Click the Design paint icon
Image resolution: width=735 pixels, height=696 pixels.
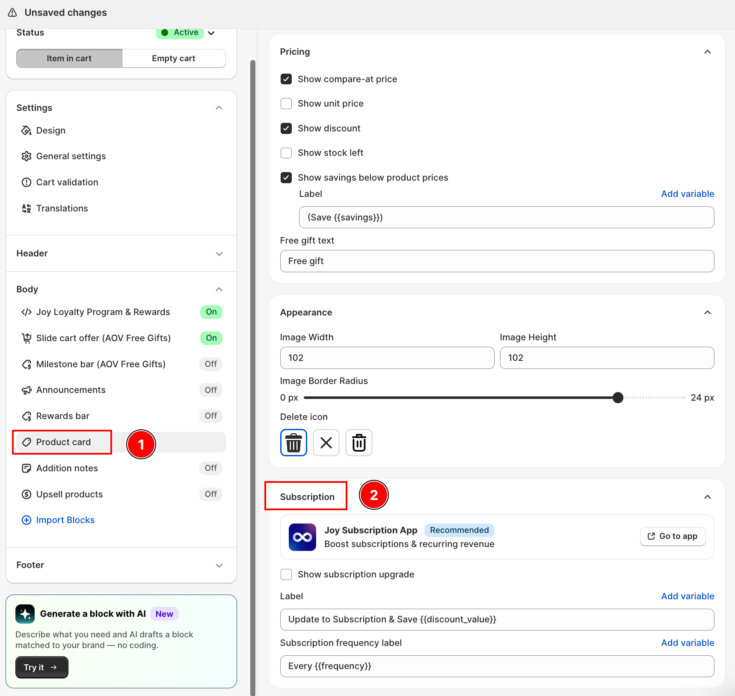27,131
